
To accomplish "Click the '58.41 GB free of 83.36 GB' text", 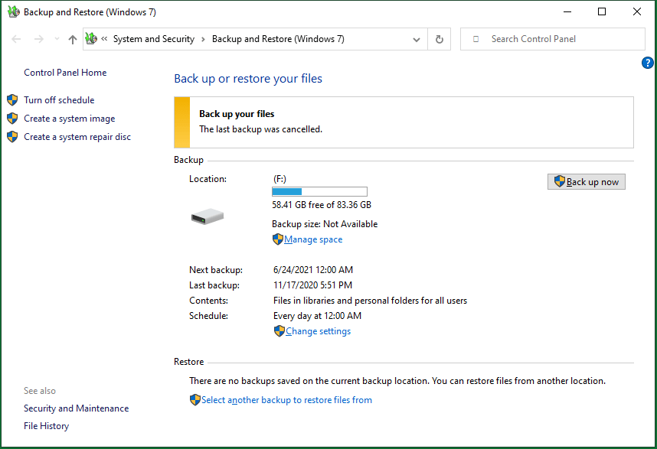I will (x=322, y=205).
